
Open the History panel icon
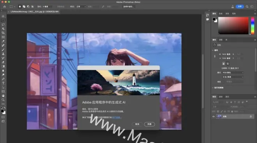coord(208,15)
